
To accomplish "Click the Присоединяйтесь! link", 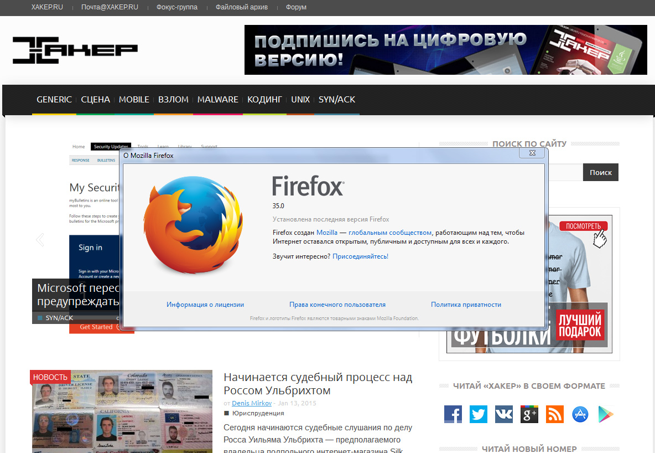I will [x=361, y=256].
